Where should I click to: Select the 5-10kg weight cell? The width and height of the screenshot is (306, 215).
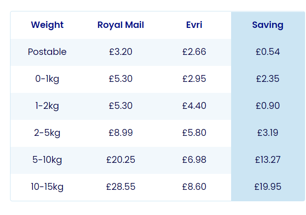[47, 160]
